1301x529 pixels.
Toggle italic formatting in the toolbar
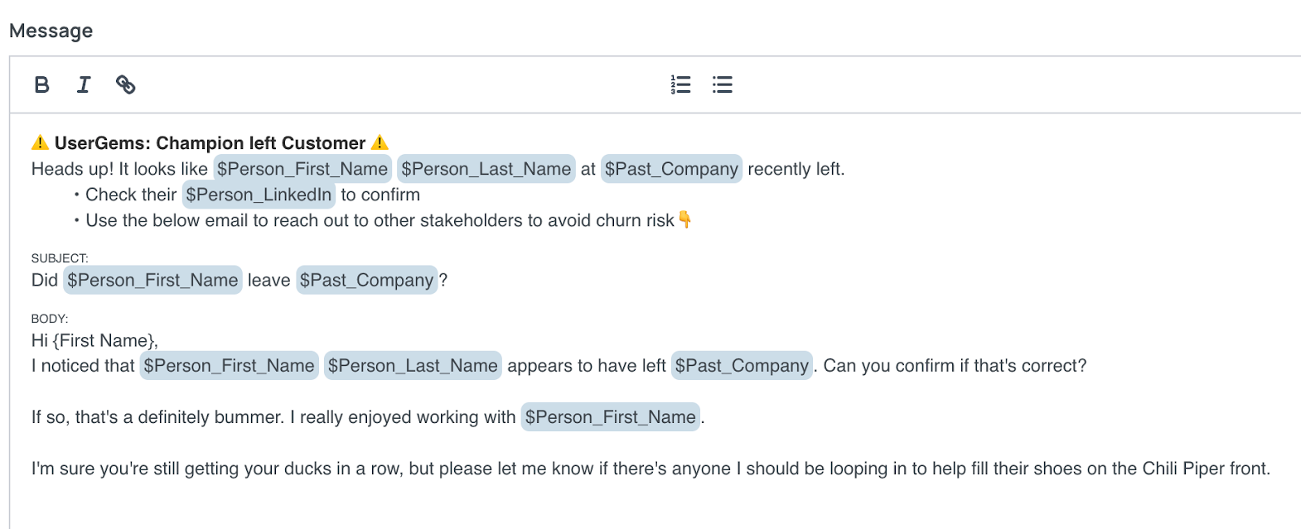pyautogui.click(x=84, y=84)
